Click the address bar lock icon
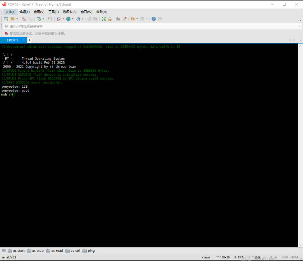 tap(6, 26)
